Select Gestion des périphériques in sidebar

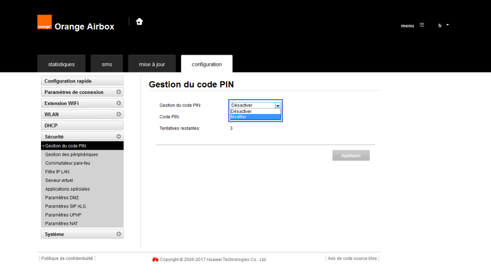tap(71, 154)
